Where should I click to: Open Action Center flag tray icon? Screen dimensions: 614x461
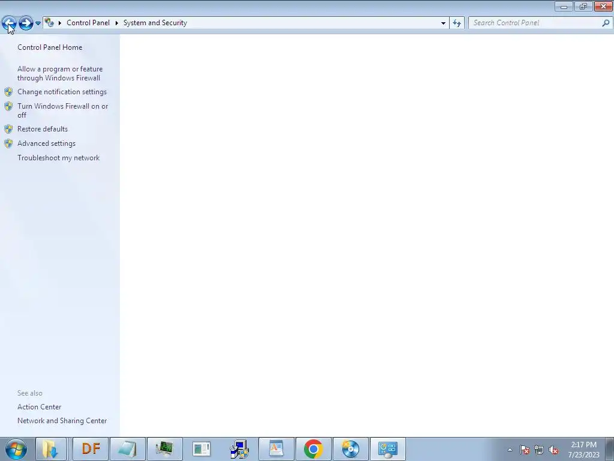(525, 450)
